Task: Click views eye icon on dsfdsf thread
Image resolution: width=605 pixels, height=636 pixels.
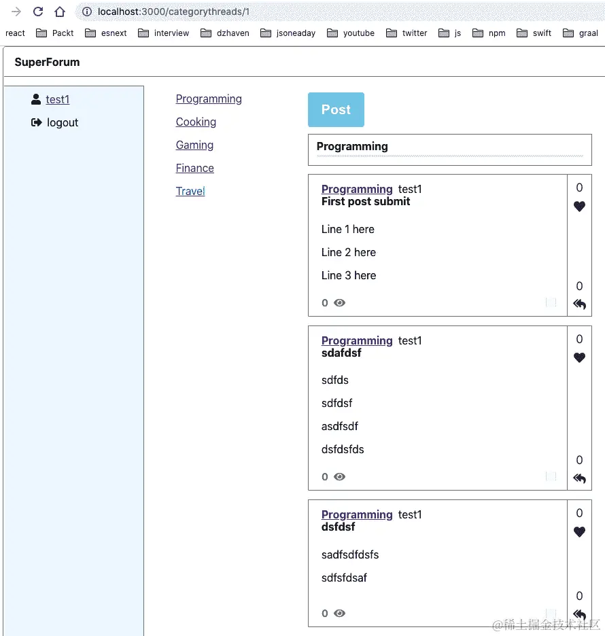Action: 340,613
